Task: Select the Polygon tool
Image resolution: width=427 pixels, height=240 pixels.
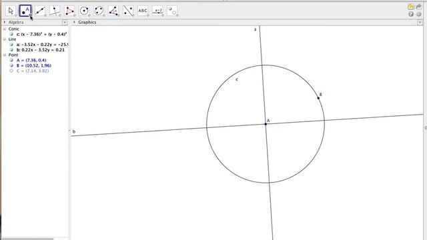Action: click(x=69, y=11)
